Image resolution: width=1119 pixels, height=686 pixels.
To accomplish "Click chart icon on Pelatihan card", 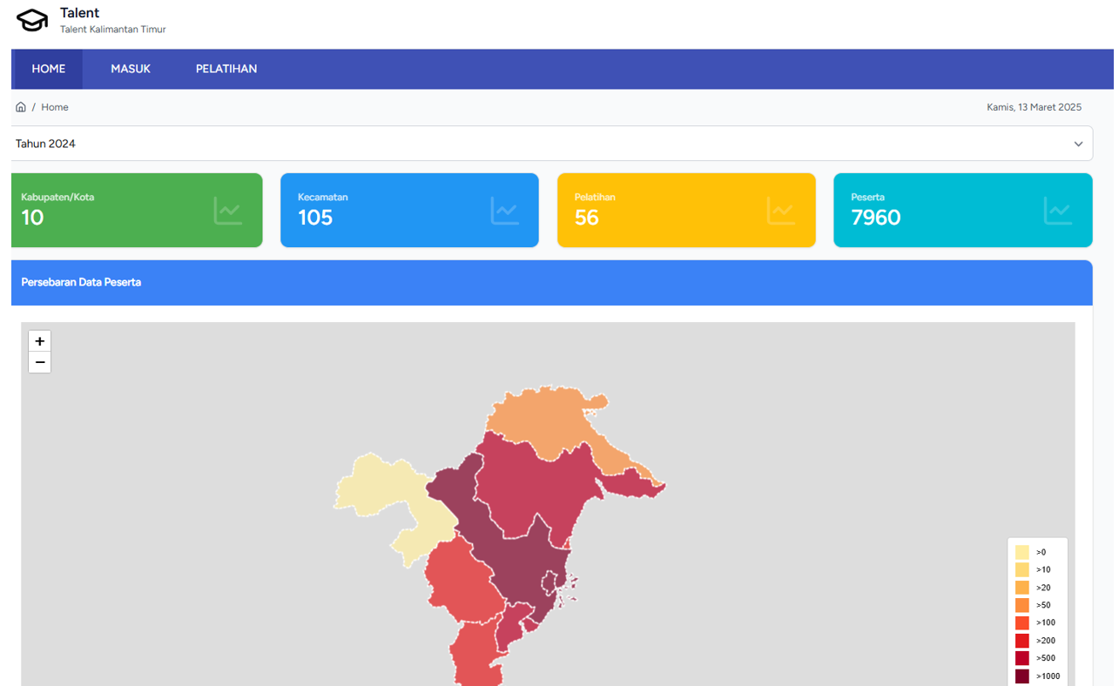I will [781, 211].
